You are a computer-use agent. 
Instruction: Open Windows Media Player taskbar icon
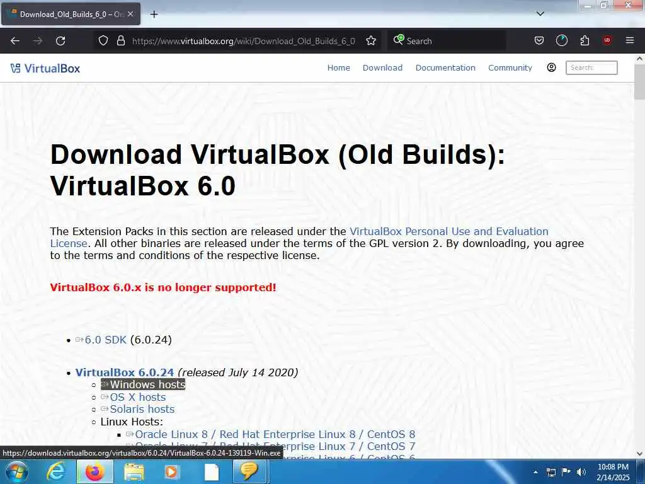tap(172, 472)
